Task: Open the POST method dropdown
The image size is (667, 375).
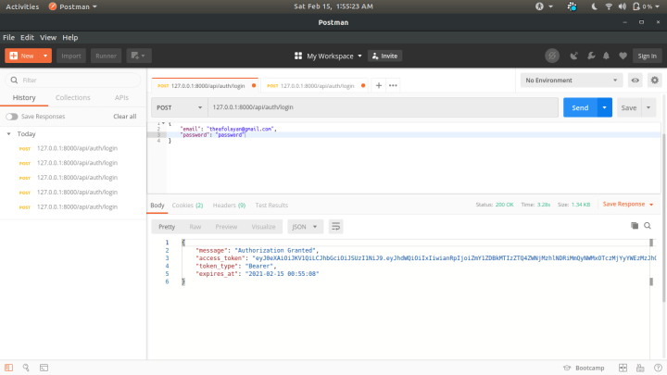Action: [x=176, y=107]
